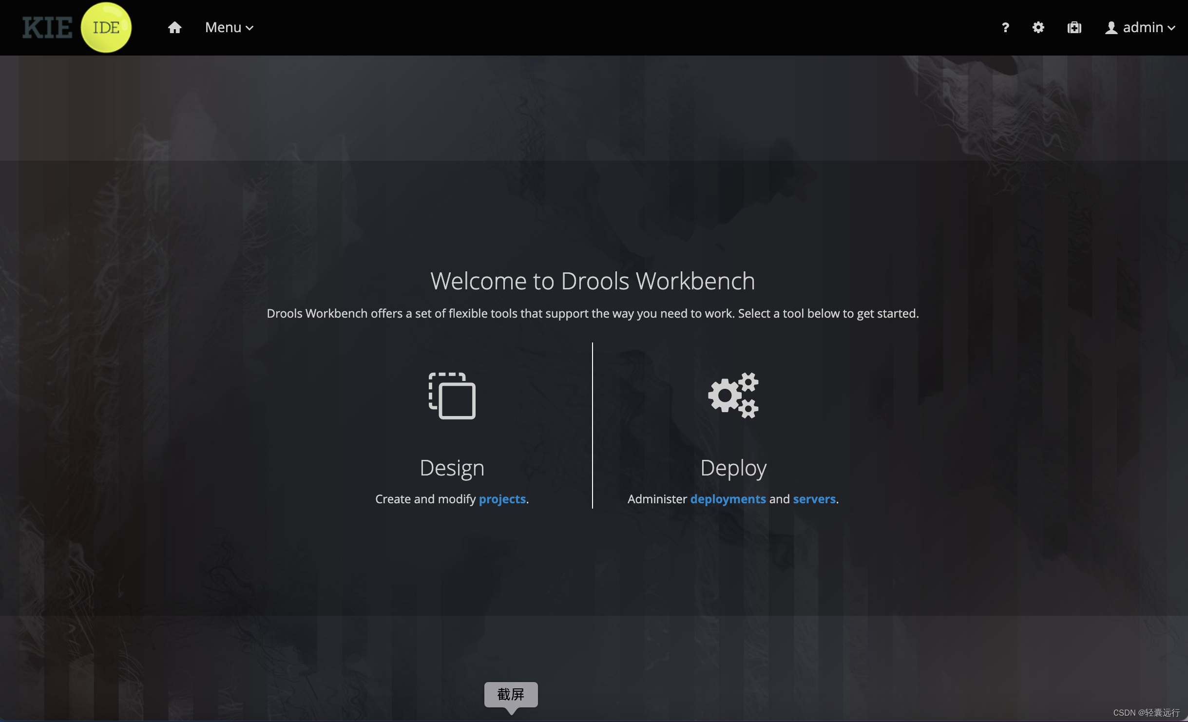
Task: Open the admin user dropdown
Action: (1143, 28)
